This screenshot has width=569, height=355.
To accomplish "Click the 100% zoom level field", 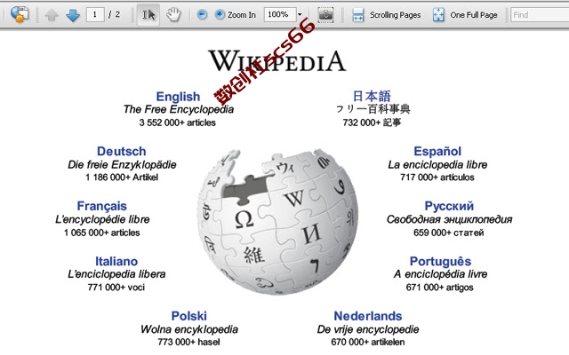I will pyautogui.click(x=280, y=14).
